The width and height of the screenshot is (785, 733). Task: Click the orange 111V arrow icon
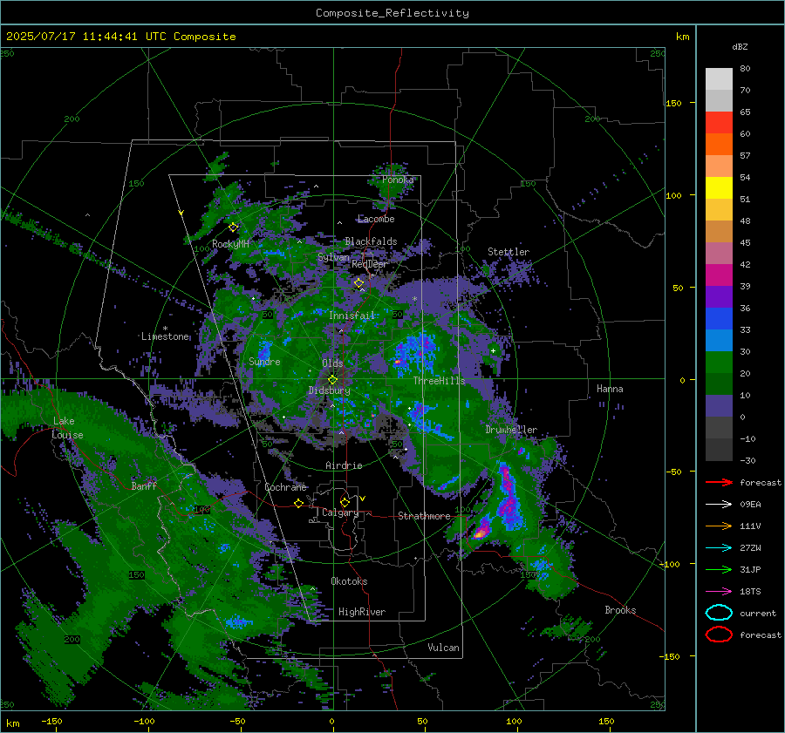tap(719, 526)
